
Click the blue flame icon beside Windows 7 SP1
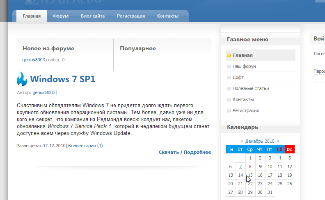[22, 79]
